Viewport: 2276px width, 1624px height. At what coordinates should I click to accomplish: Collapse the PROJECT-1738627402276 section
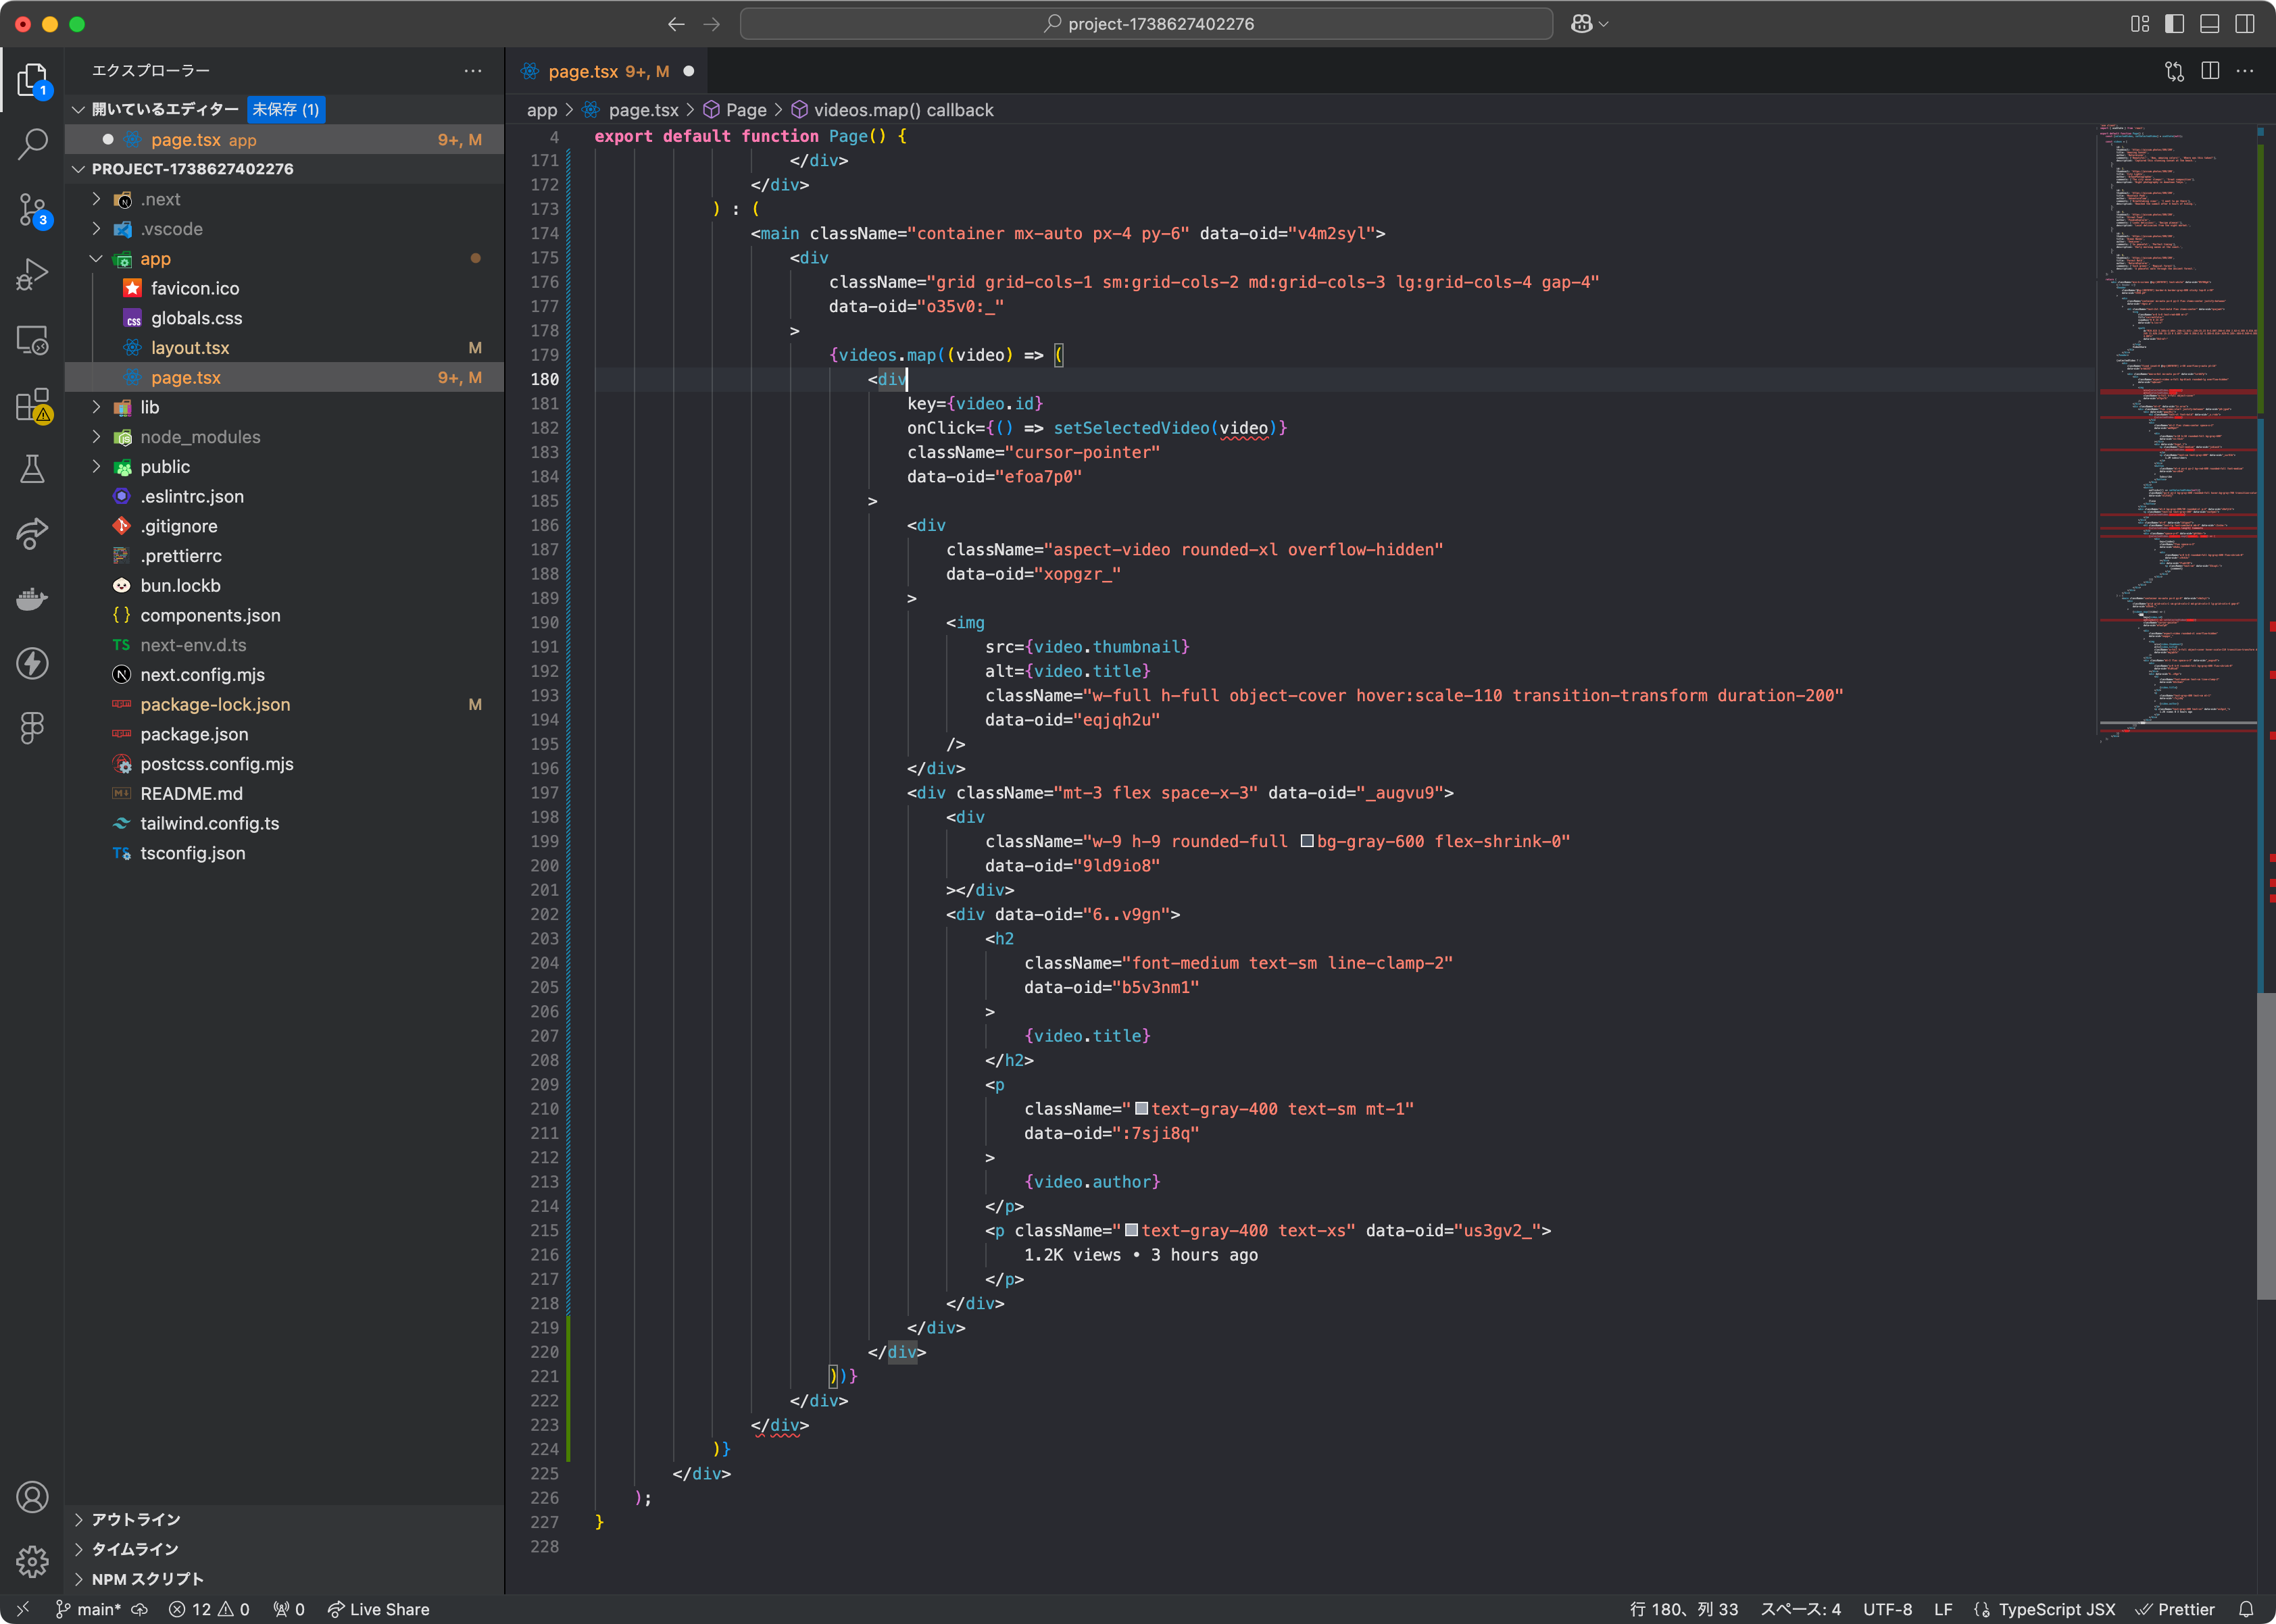click(x=78, y=169)
